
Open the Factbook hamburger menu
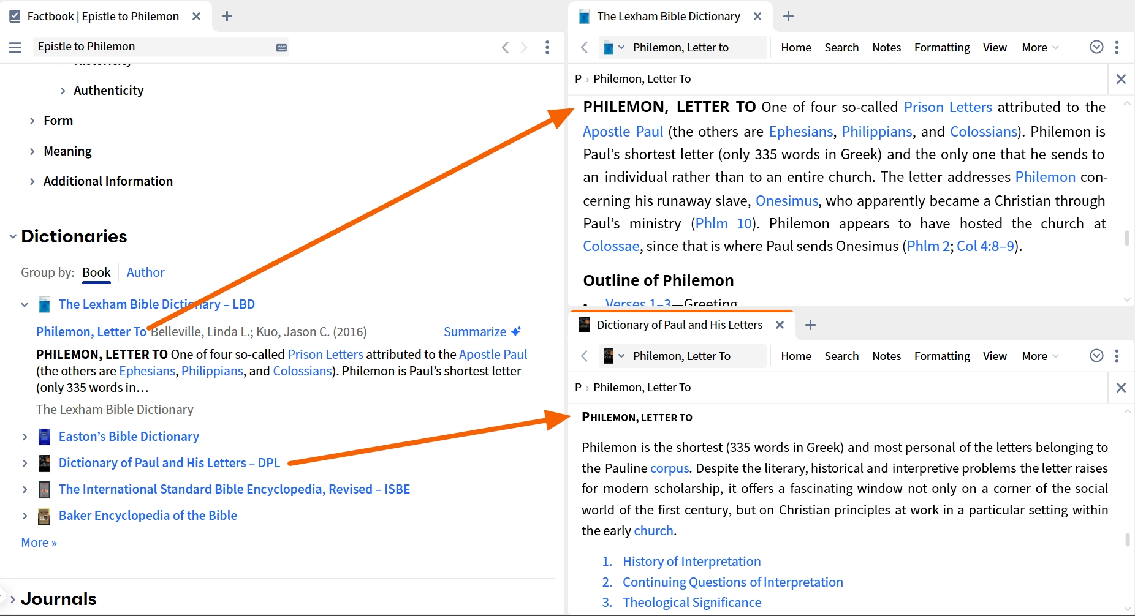click(x=15, y=47)
